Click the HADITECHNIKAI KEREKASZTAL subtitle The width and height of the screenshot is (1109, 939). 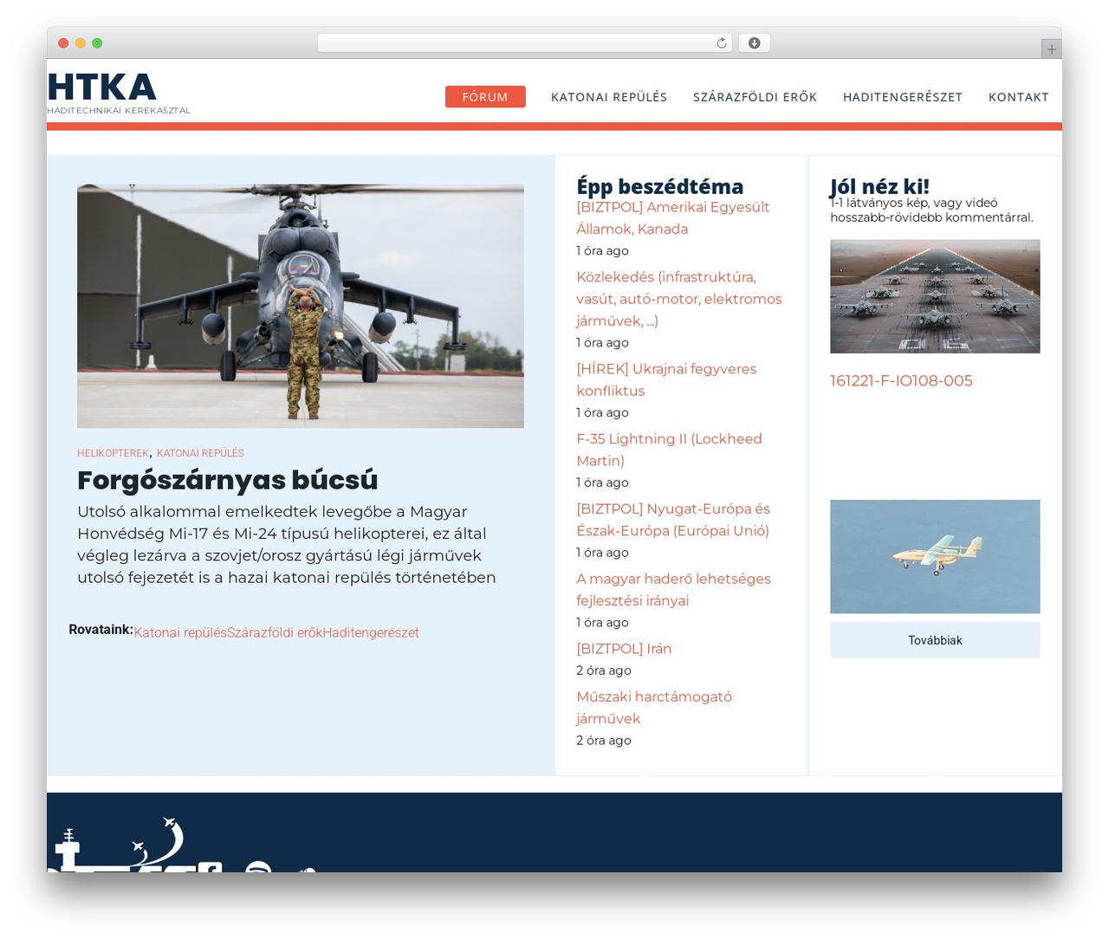pos(119,111)
